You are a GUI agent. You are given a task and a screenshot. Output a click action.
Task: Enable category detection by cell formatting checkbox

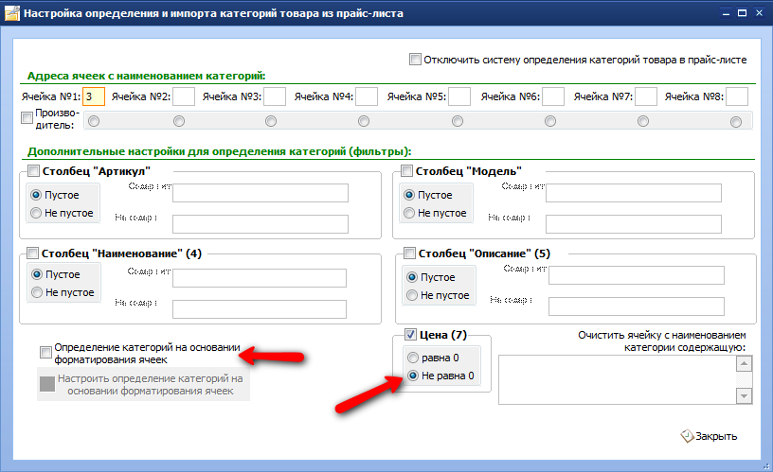[45, 353]
